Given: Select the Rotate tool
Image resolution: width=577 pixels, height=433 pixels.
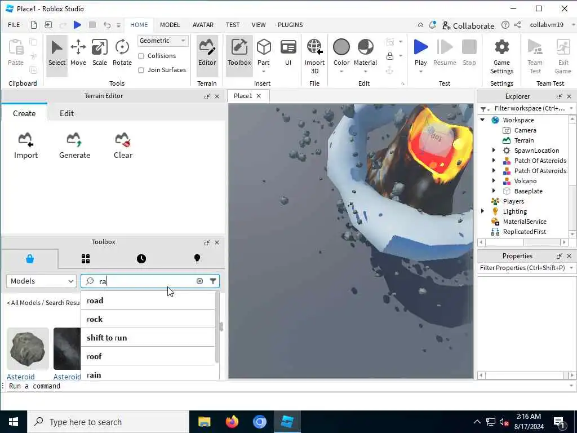Looking at the screenshot, I should click(x=122, y=52).
